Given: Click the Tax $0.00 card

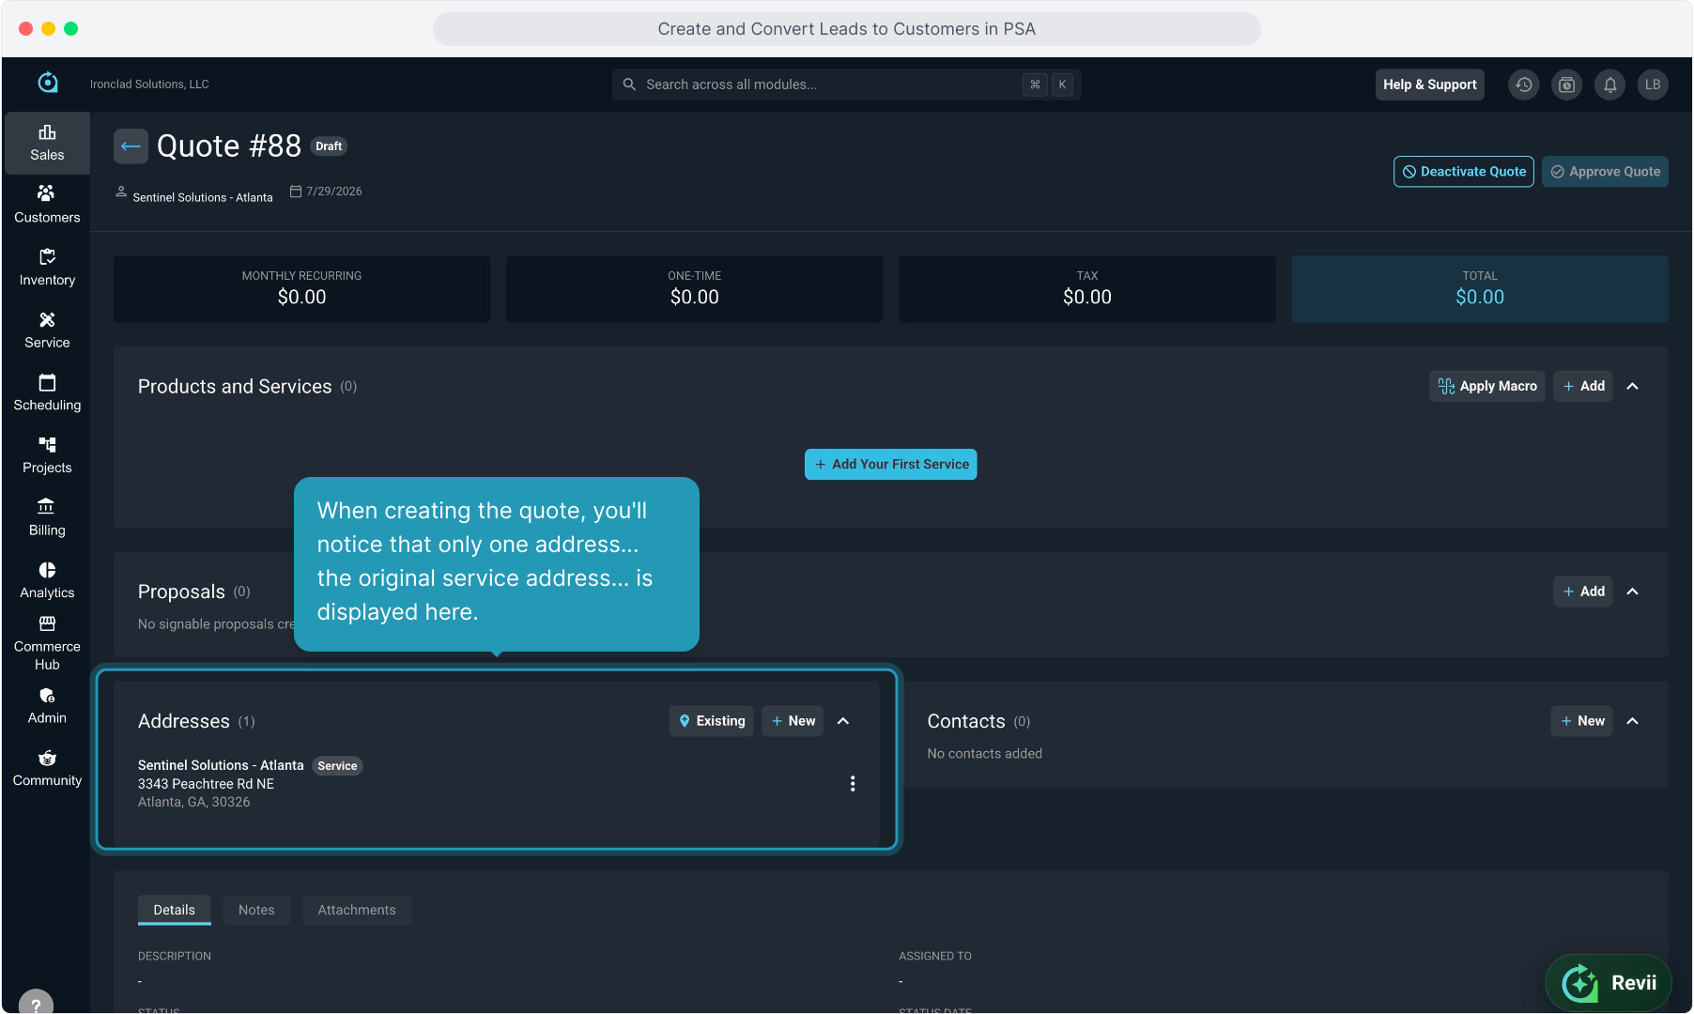Looking at the screenshot, I should pos(1087,289).
